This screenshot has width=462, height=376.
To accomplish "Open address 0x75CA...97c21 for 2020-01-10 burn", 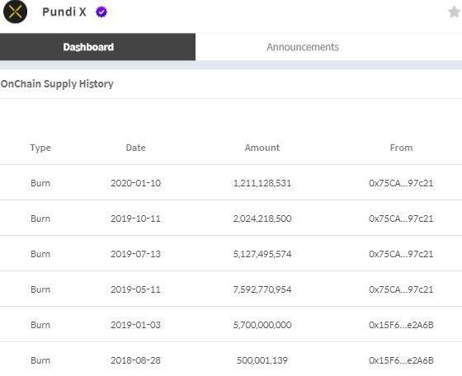I will 401,183.
